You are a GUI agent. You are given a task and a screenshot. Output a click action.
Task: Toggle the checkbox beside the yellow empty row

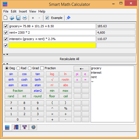[x=6, y=45]
